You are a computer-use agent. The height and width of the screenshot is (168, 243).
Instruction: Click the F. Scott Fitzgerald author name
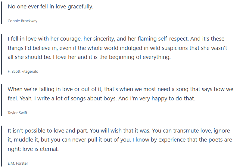23,72
